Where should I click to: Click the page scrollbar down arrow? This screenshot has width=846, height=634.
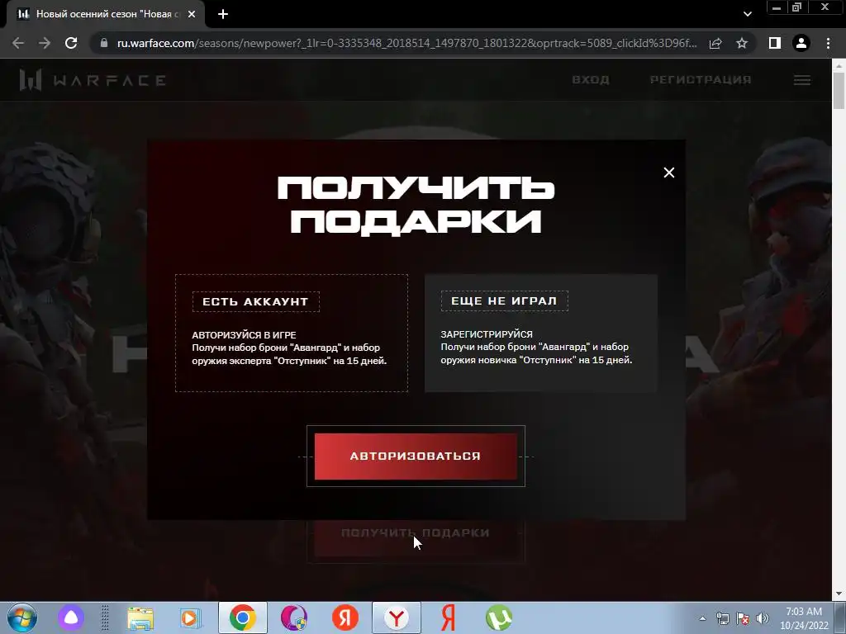(839, 594)
